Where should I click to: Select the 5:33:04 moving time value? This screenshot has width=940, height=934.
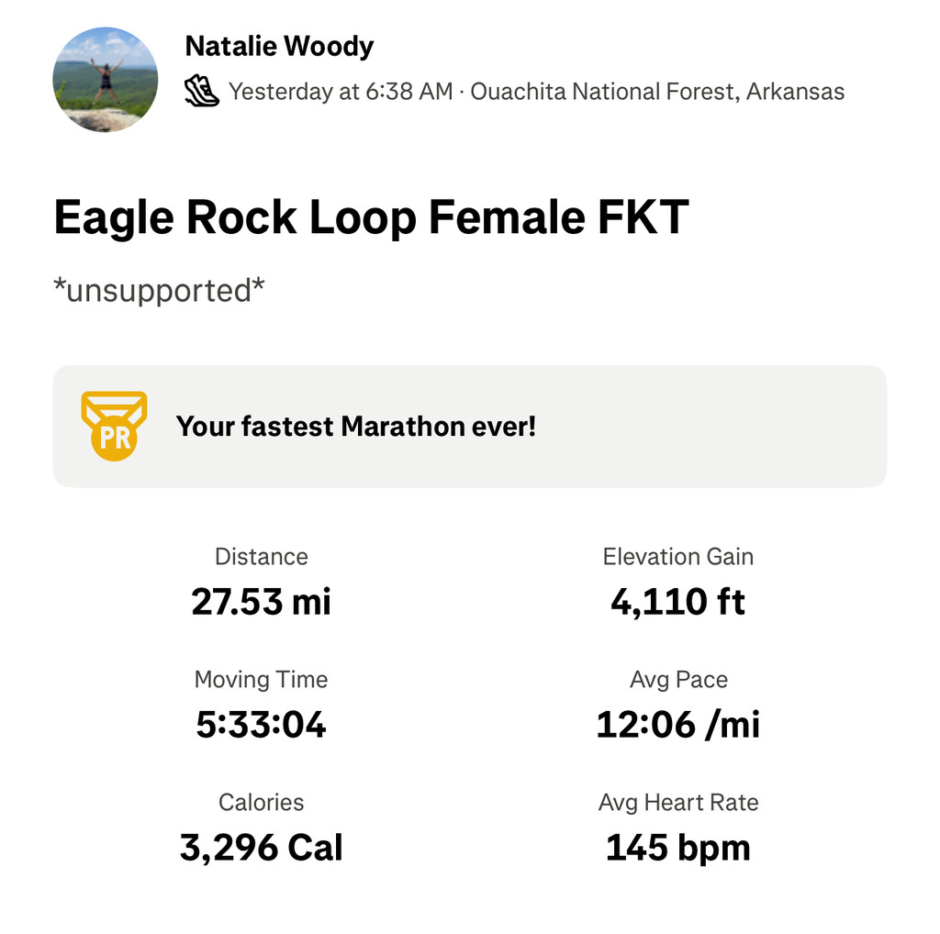coord(262,725)
